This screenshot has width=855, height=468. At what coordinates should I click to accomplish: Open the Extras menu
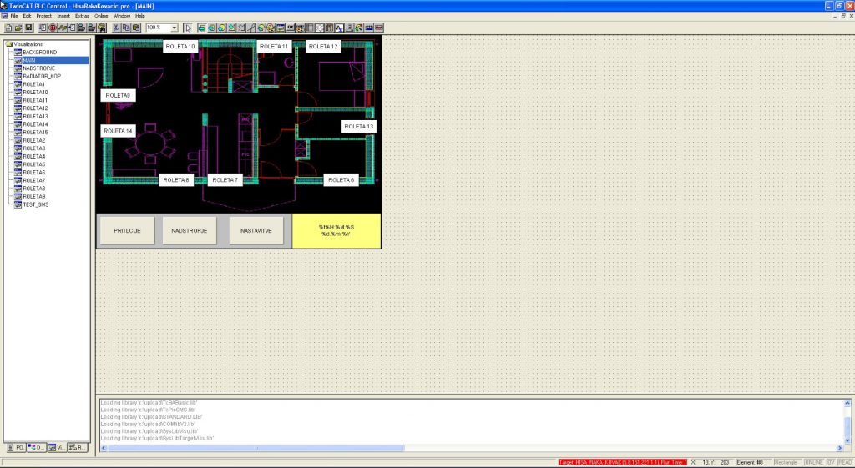[x=82, y=16]
